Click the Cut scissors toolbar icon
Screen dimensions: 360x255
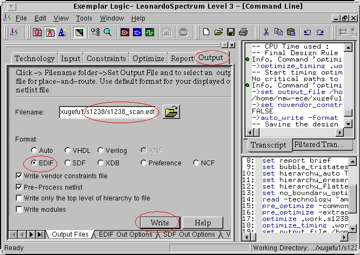(266, 32)
